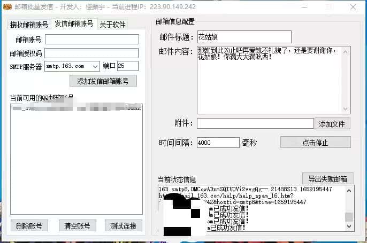The width and height of the screenshot is (367, 243).
Task: Click the 端口 port number field
Action: click(127, 66)
